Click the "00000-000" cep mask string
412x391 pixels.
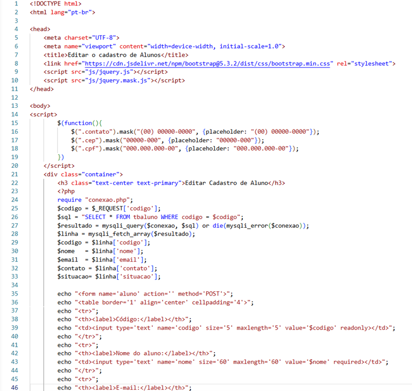tap(142, 140)
